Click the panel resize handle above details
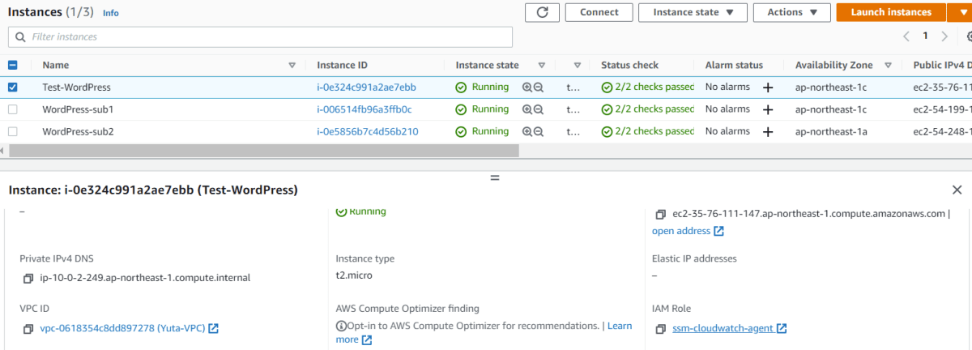This screenshot has height=350, width=972. [x=495, y=177]
